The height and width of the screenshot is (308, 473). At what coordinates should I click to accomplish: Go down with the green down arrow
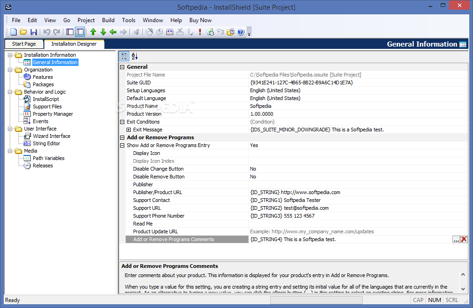point(103,32)
